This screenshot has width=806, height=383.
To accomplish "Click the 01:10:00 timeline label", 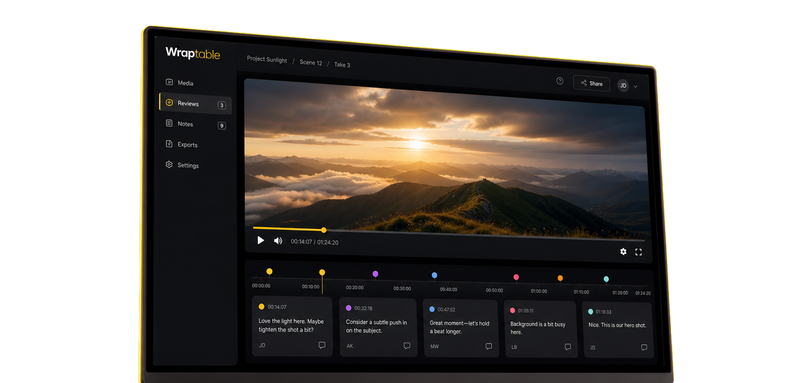I will [581, 292].
